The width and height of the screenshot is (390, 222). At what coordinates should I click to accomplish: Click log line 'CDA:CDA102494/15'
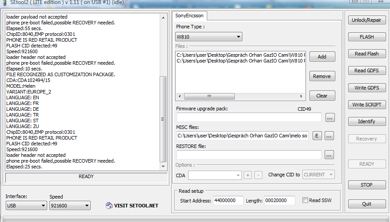click(x=28, y=80)
